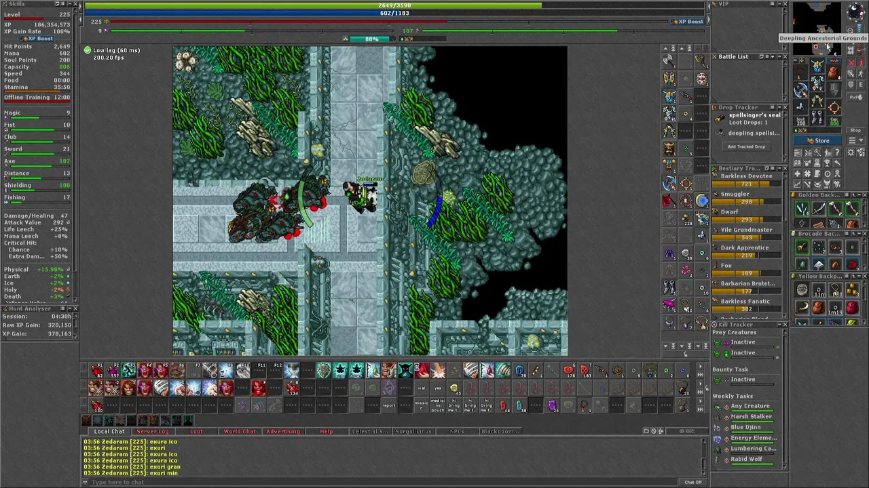Click XP Boost button in Skills panel
Viewport: 869px width, 488px height.
click(x=37, y=39)
